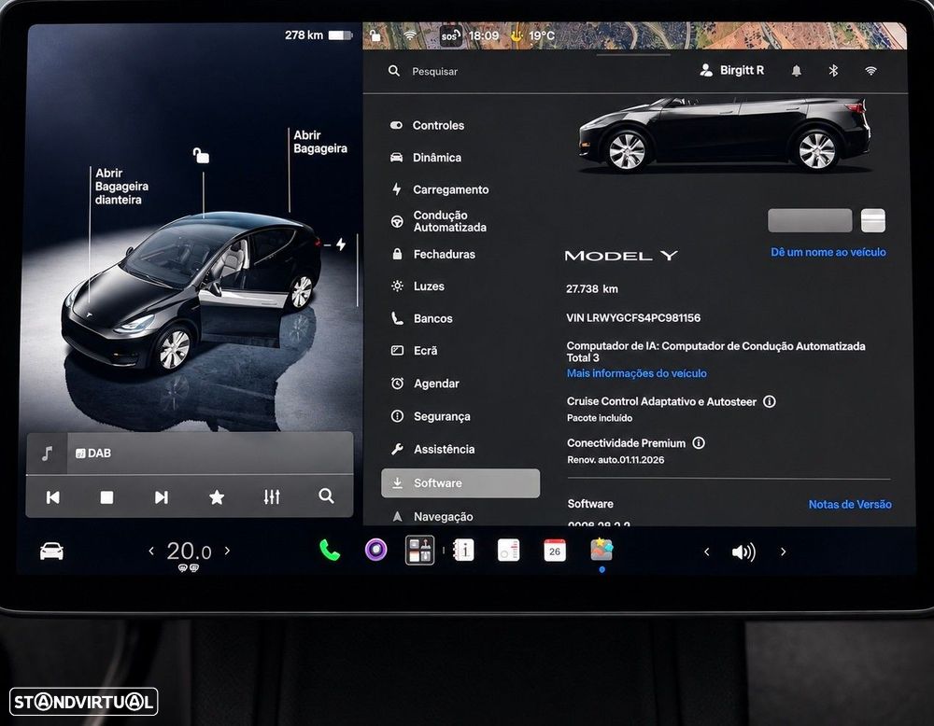Select Assistência in sidebar
This screenshot has width=934, height=726.
pyautogui.click(x=433, y=449)
